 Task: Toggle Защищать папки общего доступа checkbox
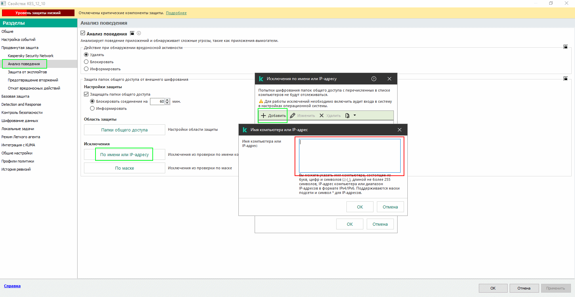click(x=86, y=94)
